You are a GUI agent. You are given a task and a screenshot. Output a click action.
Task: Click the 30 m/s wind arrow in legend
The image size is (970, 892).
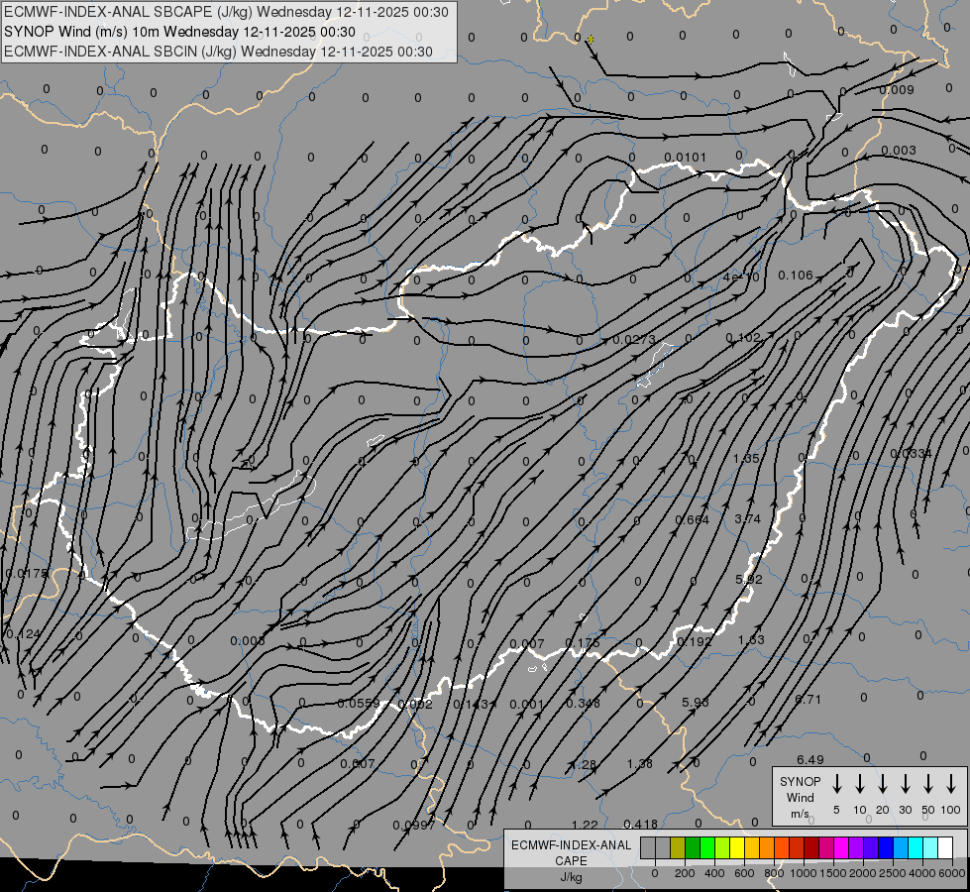pyautogui.click(x=905, y=784)
